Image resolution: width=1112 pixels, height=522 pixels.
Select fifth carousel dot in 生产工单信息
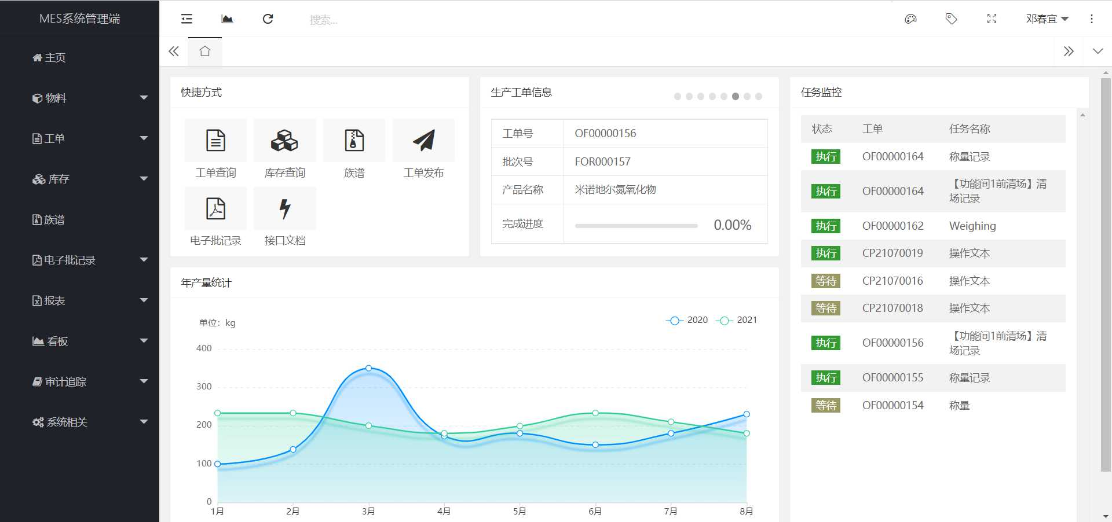pyautogui.click(x=724, y=97)
